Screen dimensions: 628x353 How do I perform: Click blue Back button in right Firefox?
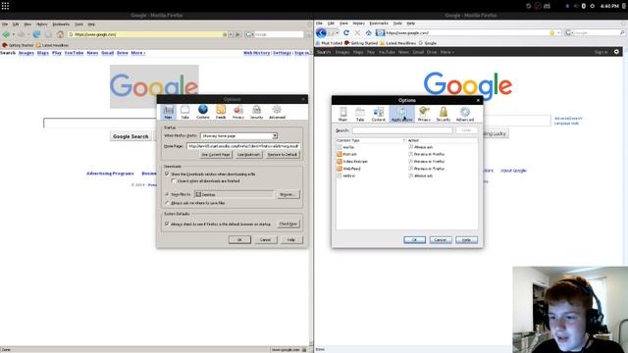pyautogui.click(x=321, y=32)
